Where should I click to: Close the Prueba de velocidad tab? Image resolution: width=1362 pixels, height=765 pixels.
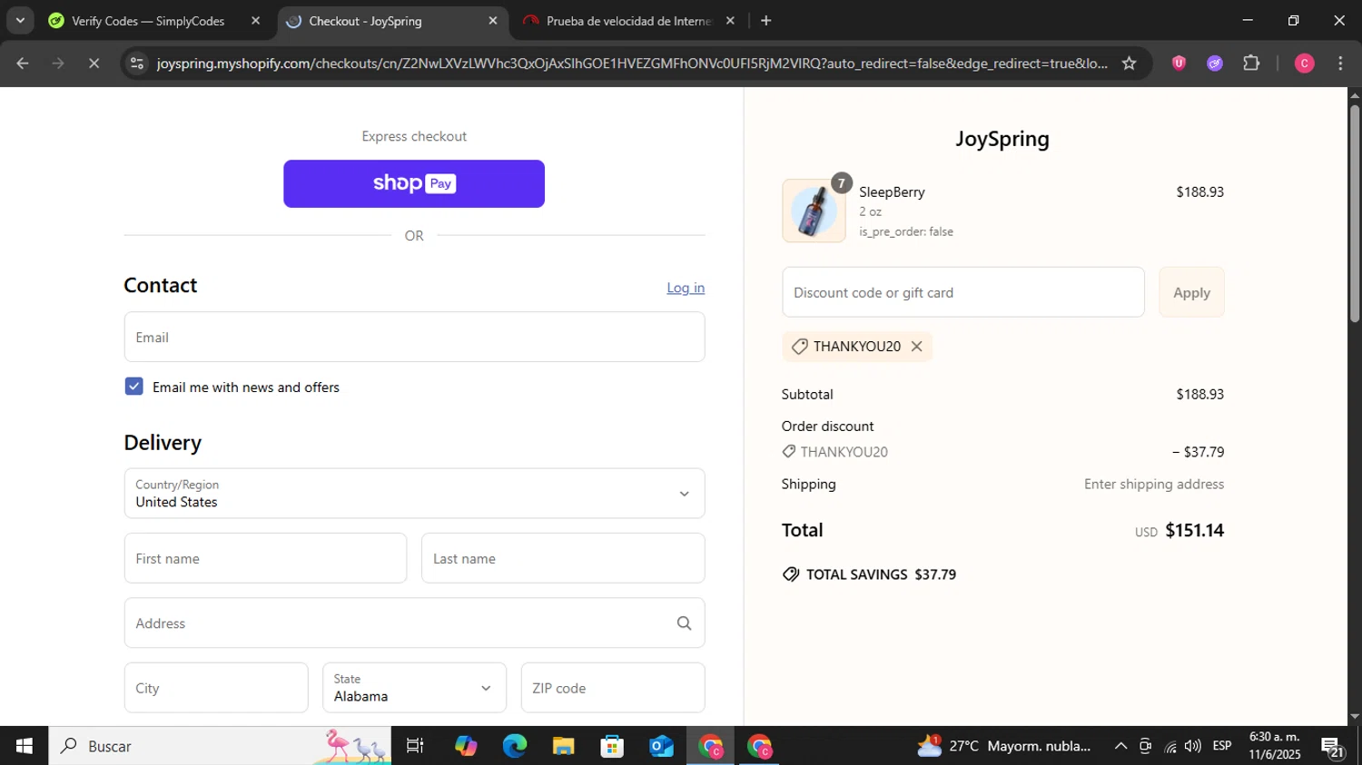[730, 21]
